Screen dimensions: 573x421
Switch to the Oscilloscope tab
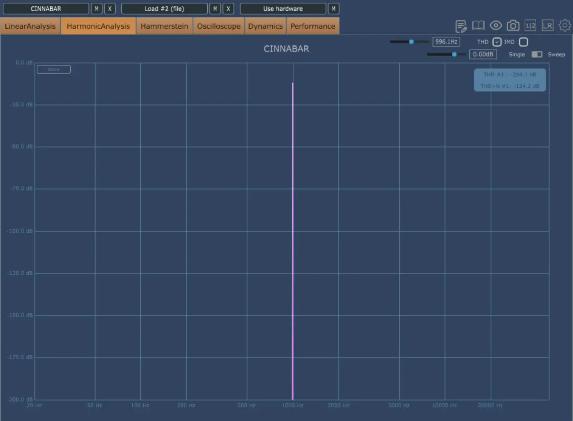(219, 26)
